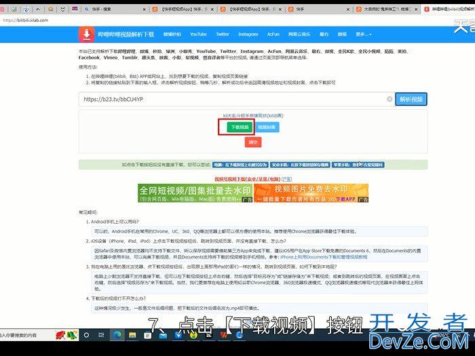Close the 快手 - 搜索 tab
This screenshot has height=356, width=475.
[144, 9]
